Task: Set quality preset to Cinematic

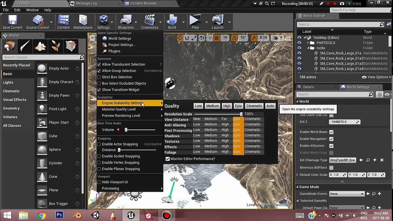Action: tap(254, 106)
